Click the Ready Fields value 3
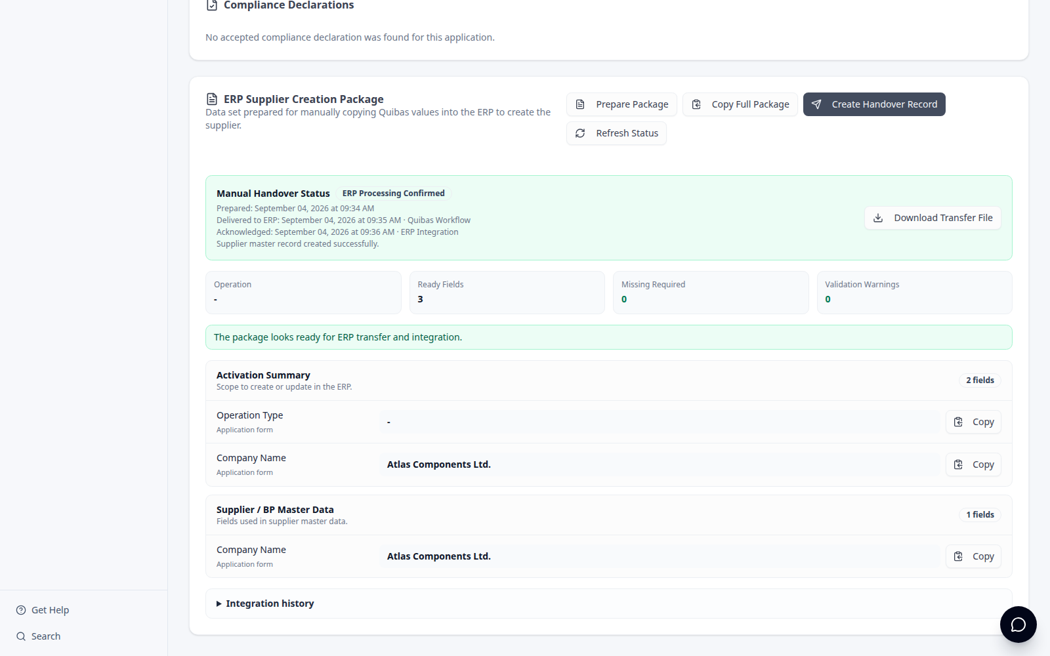Image resolution: width=1050 pixels, height=656 pixels. coord(421,299)
